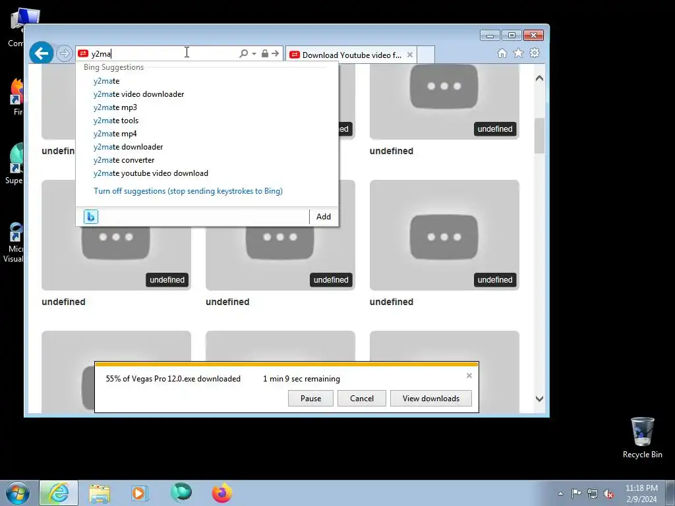Click the page scrollbar down arrow

[539, 399]
